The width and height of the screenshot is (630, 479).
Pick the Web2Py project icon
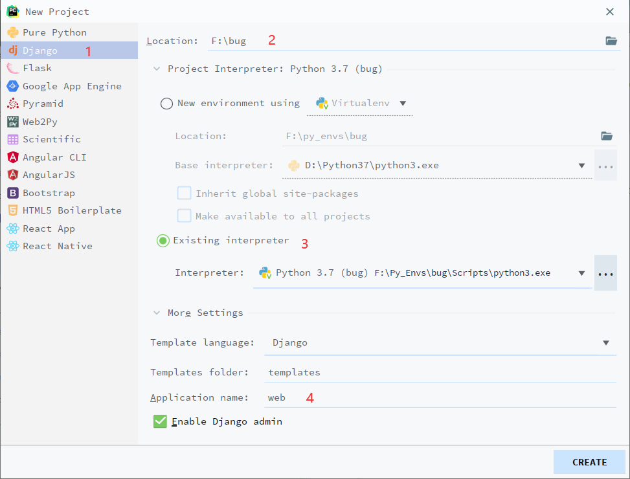(12, 122)
